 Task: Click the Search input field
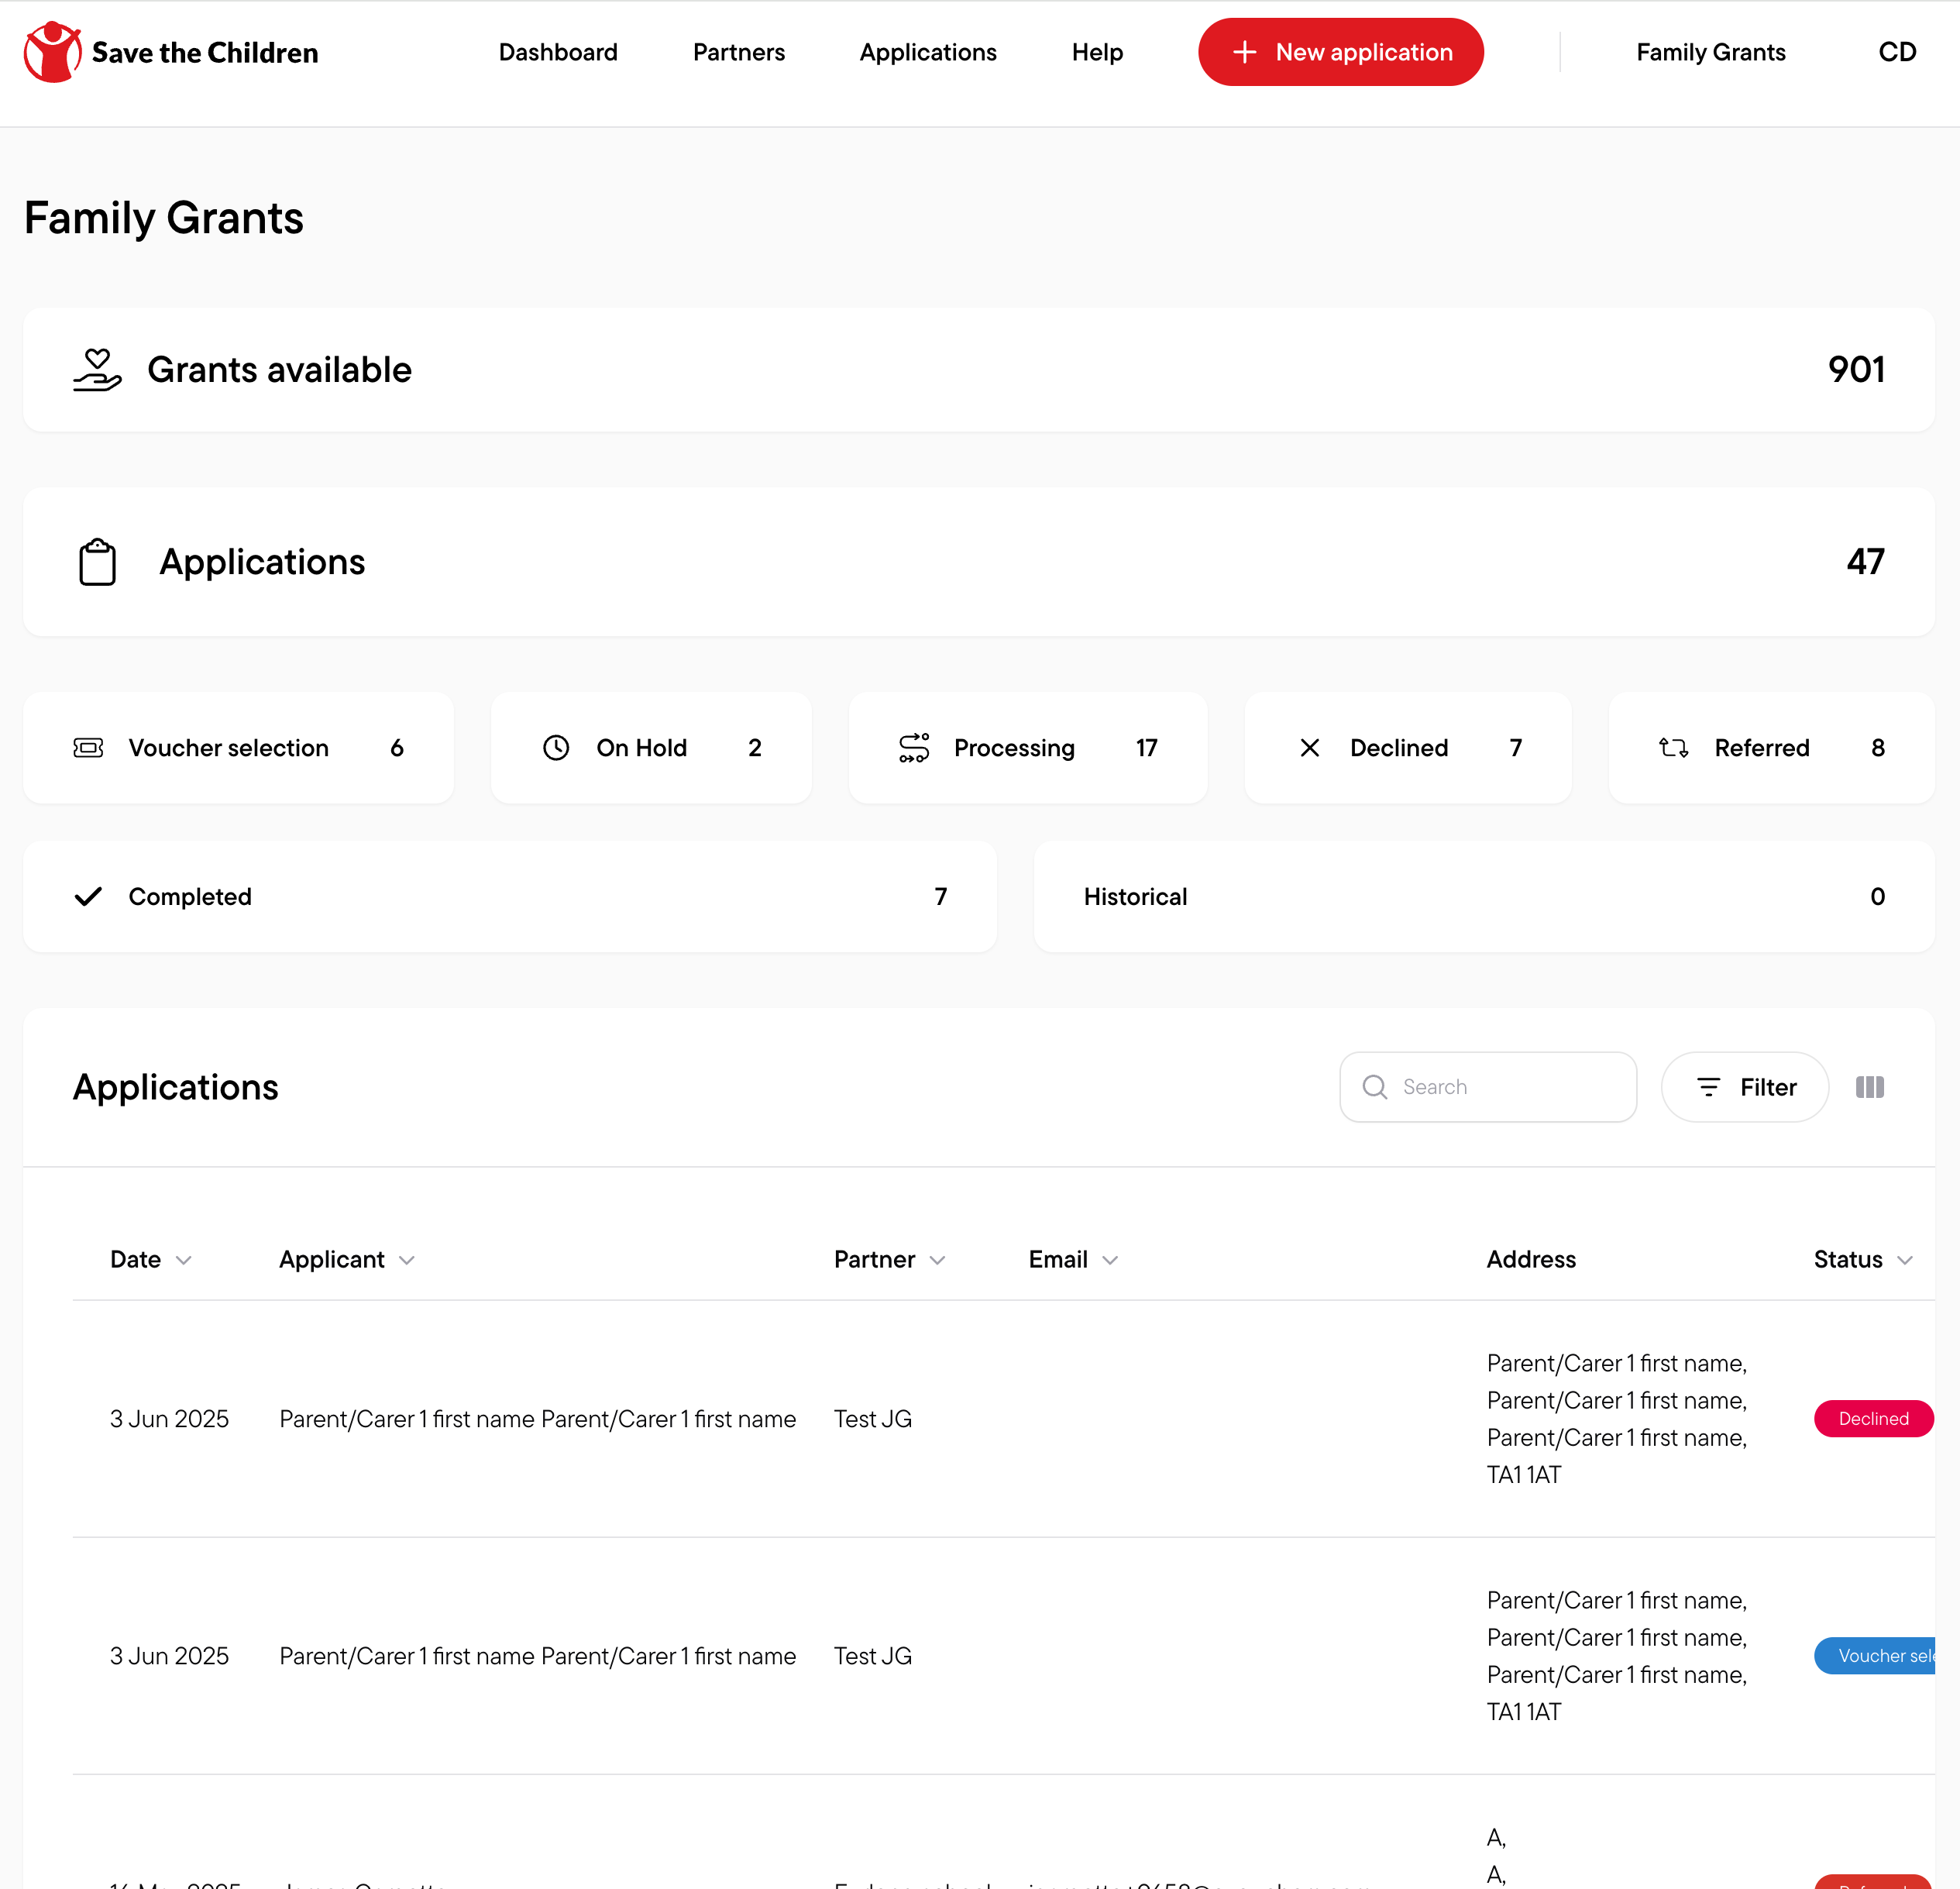(x=1488, y=1087)
